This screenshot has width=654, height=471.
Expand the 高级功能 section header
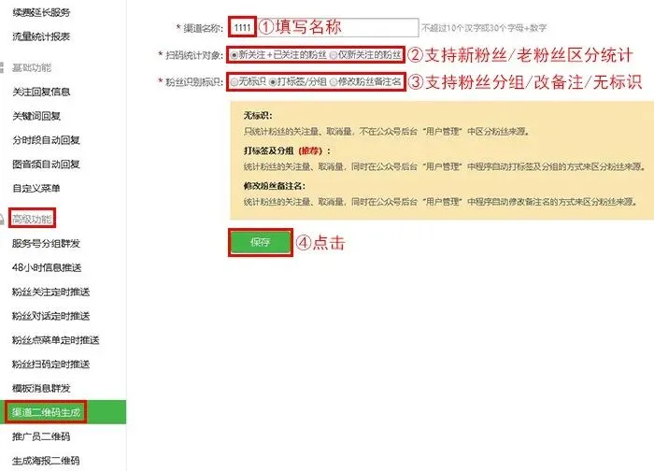[x=32, y=219]
